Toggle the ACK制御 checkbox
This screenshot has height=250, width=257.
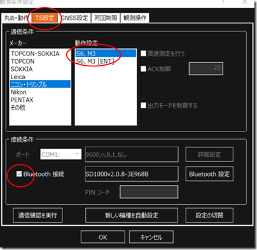click(x=143, y=69)
